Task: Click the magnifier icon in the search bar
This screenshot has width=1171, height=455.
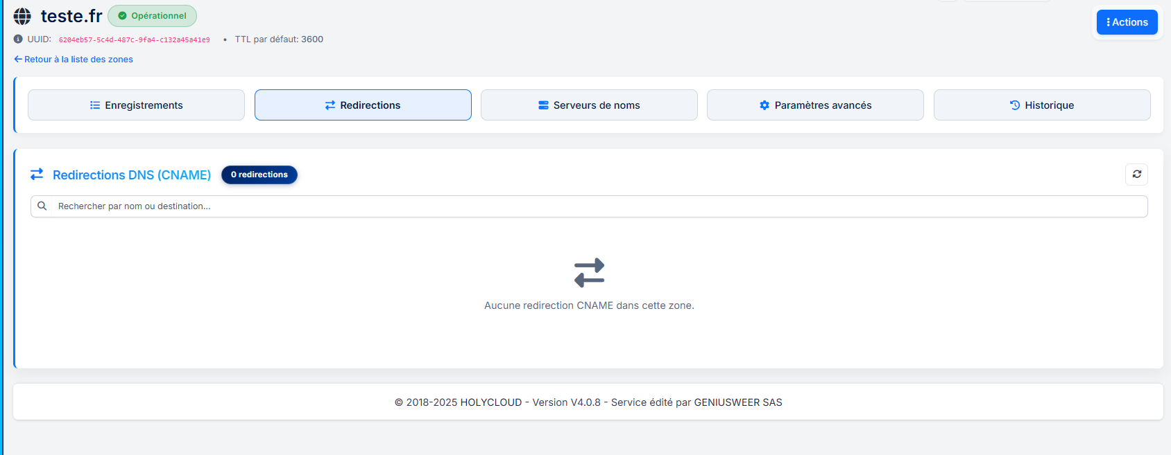Action: click(x=42, y=206)
